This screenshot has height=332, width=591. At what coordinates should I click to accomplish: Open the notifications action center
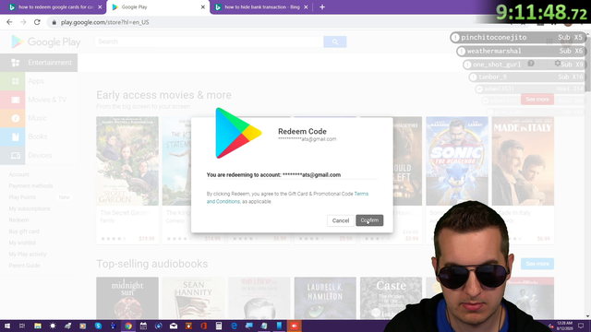[581, 326]
